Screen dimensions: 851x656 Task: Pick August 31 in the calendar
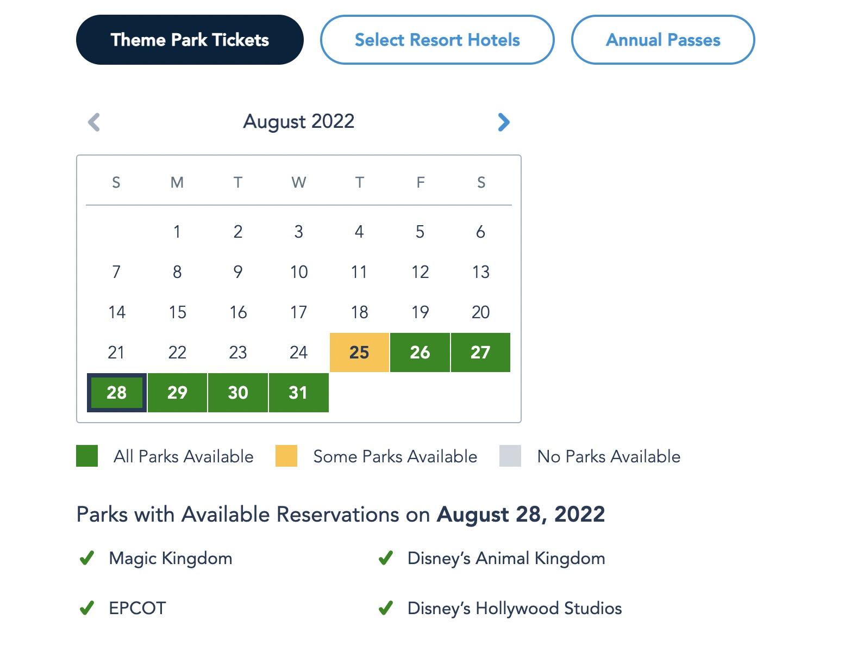(298, 393)
